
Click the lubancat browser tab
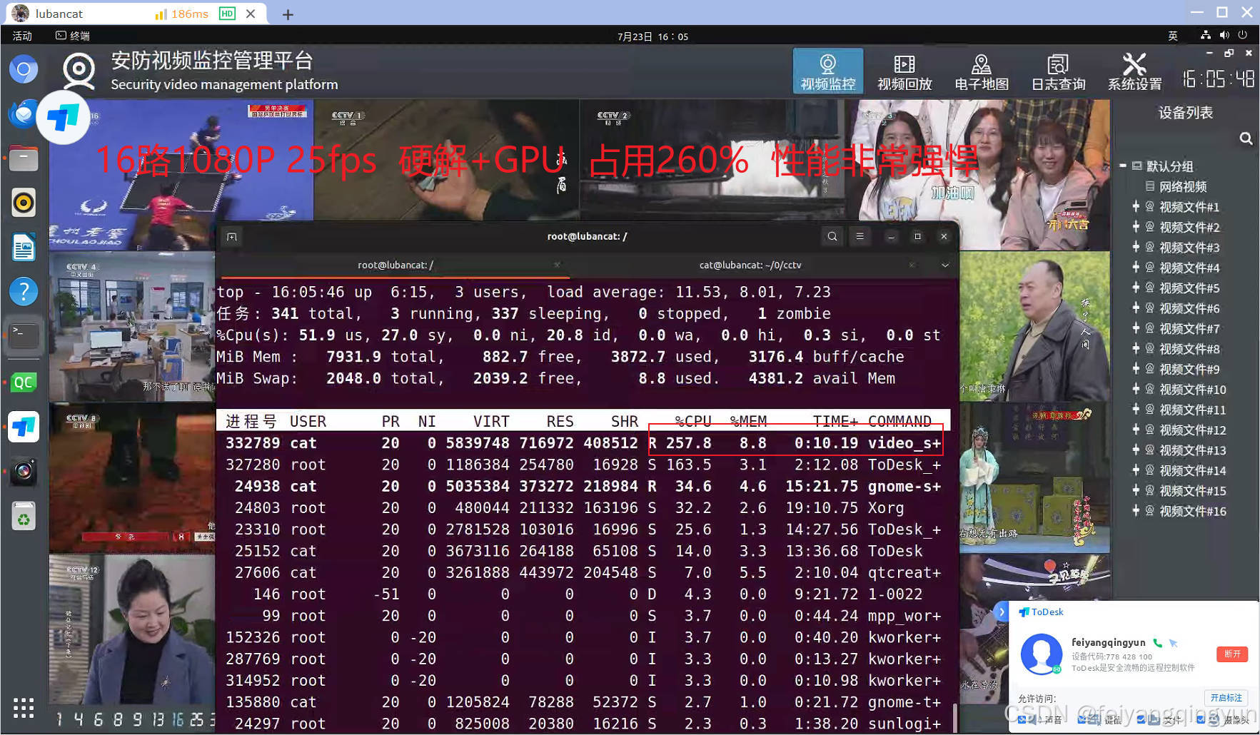pos(60,13)
